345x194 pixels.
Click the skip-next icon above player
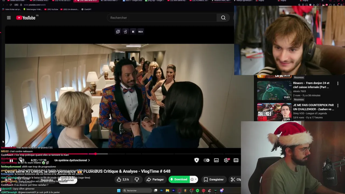[133, 32]
